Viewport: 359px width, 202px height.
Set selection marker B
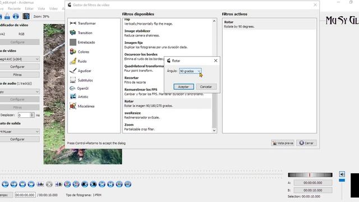click(x=58, y=184)
